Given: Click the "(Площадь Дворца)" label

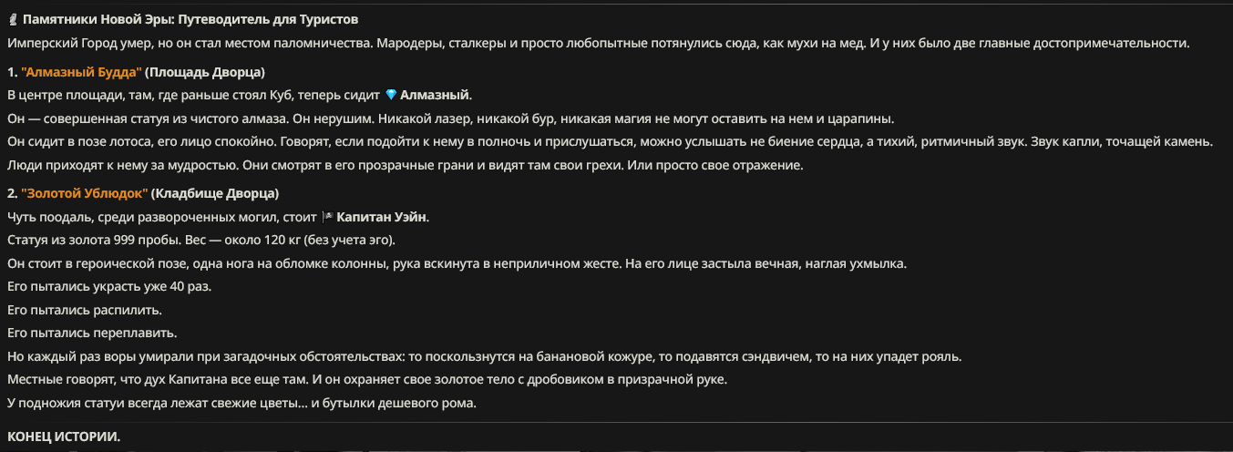Looking at the screenshot, I should coord(205,72).
